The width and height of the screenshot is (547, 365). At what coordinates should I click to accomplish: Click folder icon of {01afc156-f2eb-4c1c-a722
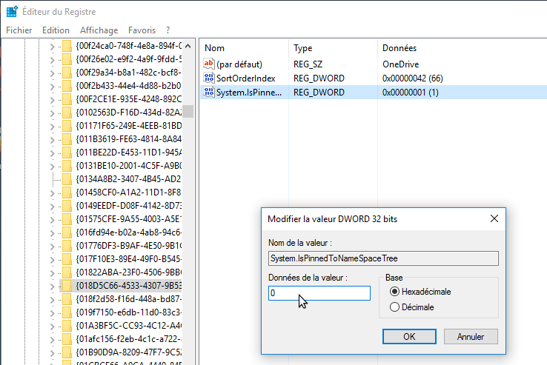tap(67, 339)
